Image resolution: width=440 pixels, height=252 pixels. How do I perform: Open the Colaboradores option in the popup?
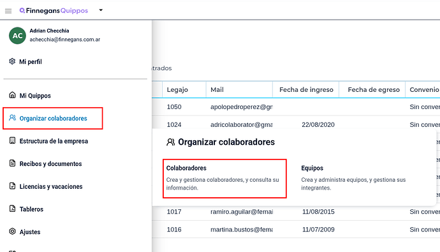pyautogui.click(x=224, y=179)
